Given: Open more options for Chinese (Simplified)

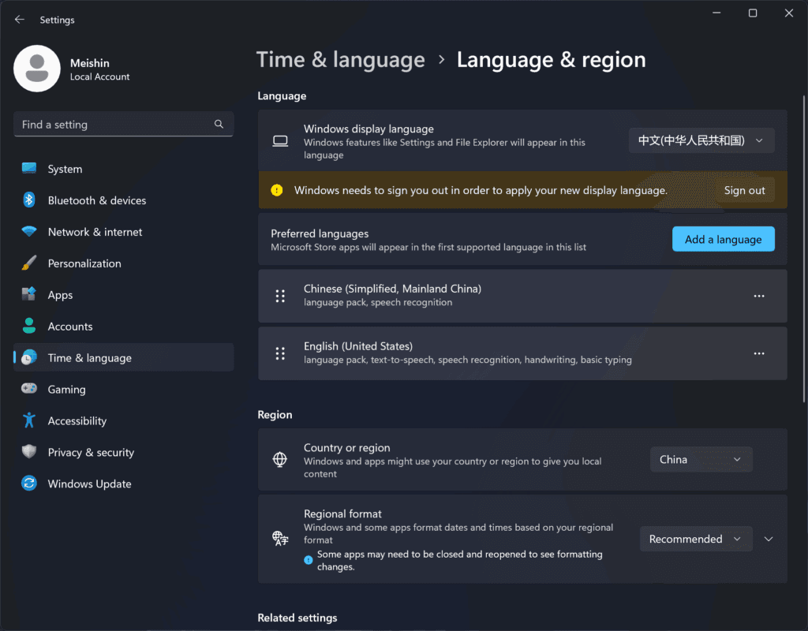Looking at the screenshot, I should pos(759,296).
